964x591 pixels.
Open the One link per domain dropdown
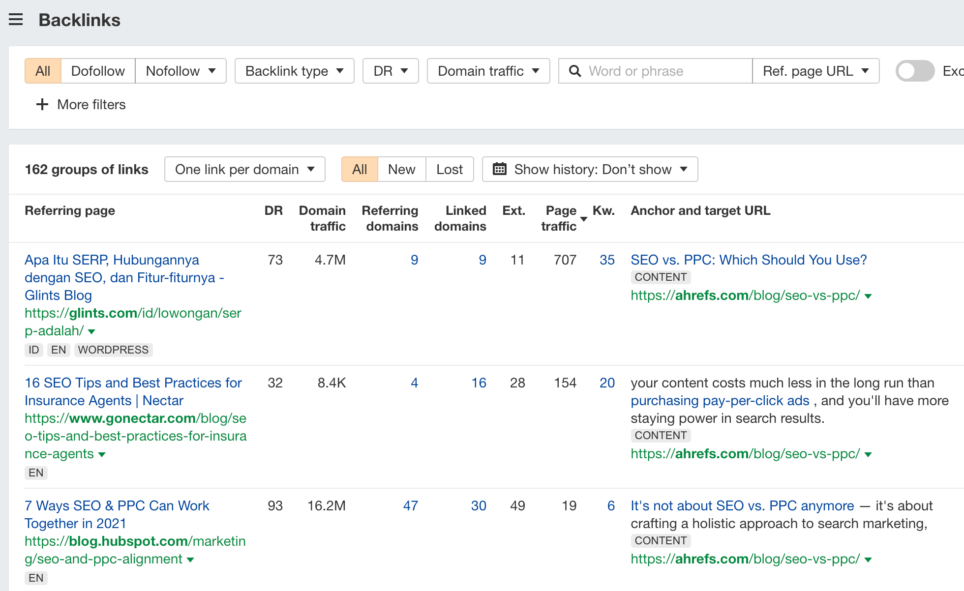[244, 169]
